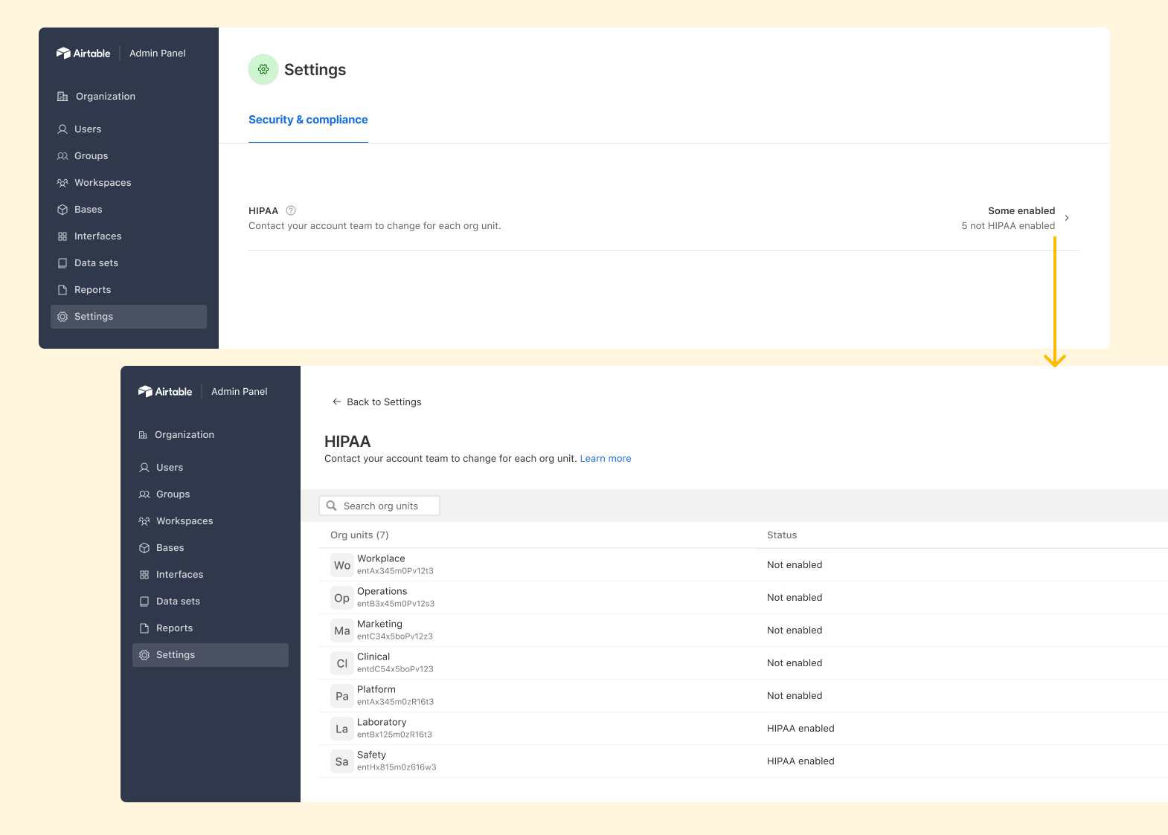The height and width of the screenshot is (835, 1168).
Task: Click Op avatar of Operations org unit
Action: [x=342, y=598]
